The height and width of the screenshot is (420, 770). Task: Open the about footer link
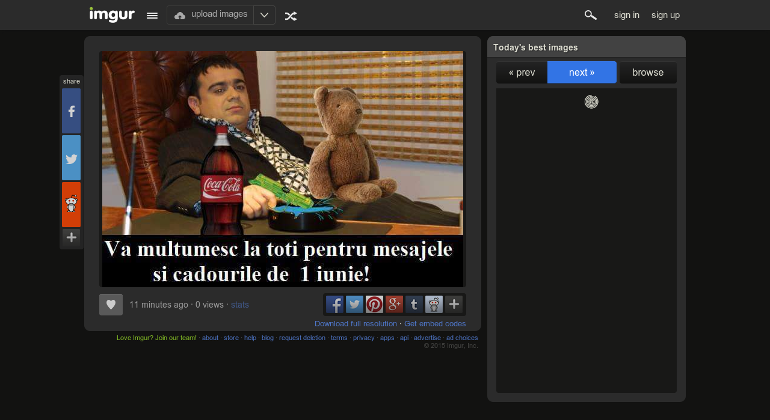210,338
